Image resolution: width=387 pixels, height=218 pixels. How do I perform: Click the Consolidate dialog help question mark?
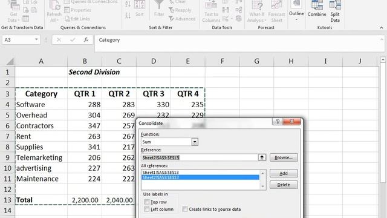[278, 121]
